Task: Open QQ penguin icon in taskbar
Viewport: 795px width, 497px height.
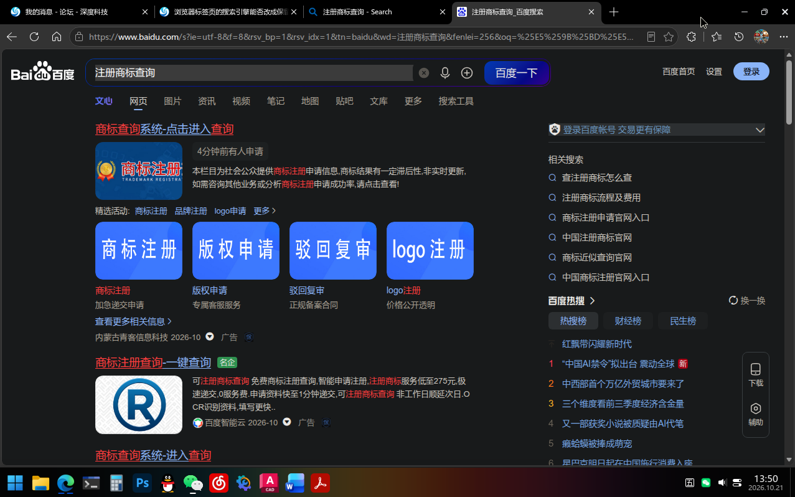Action: [168, 483]
